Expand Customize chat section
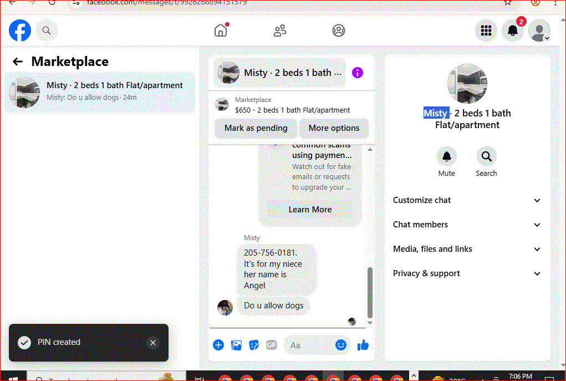Viewport: 566px width, 381px height. tap(467, 200)
